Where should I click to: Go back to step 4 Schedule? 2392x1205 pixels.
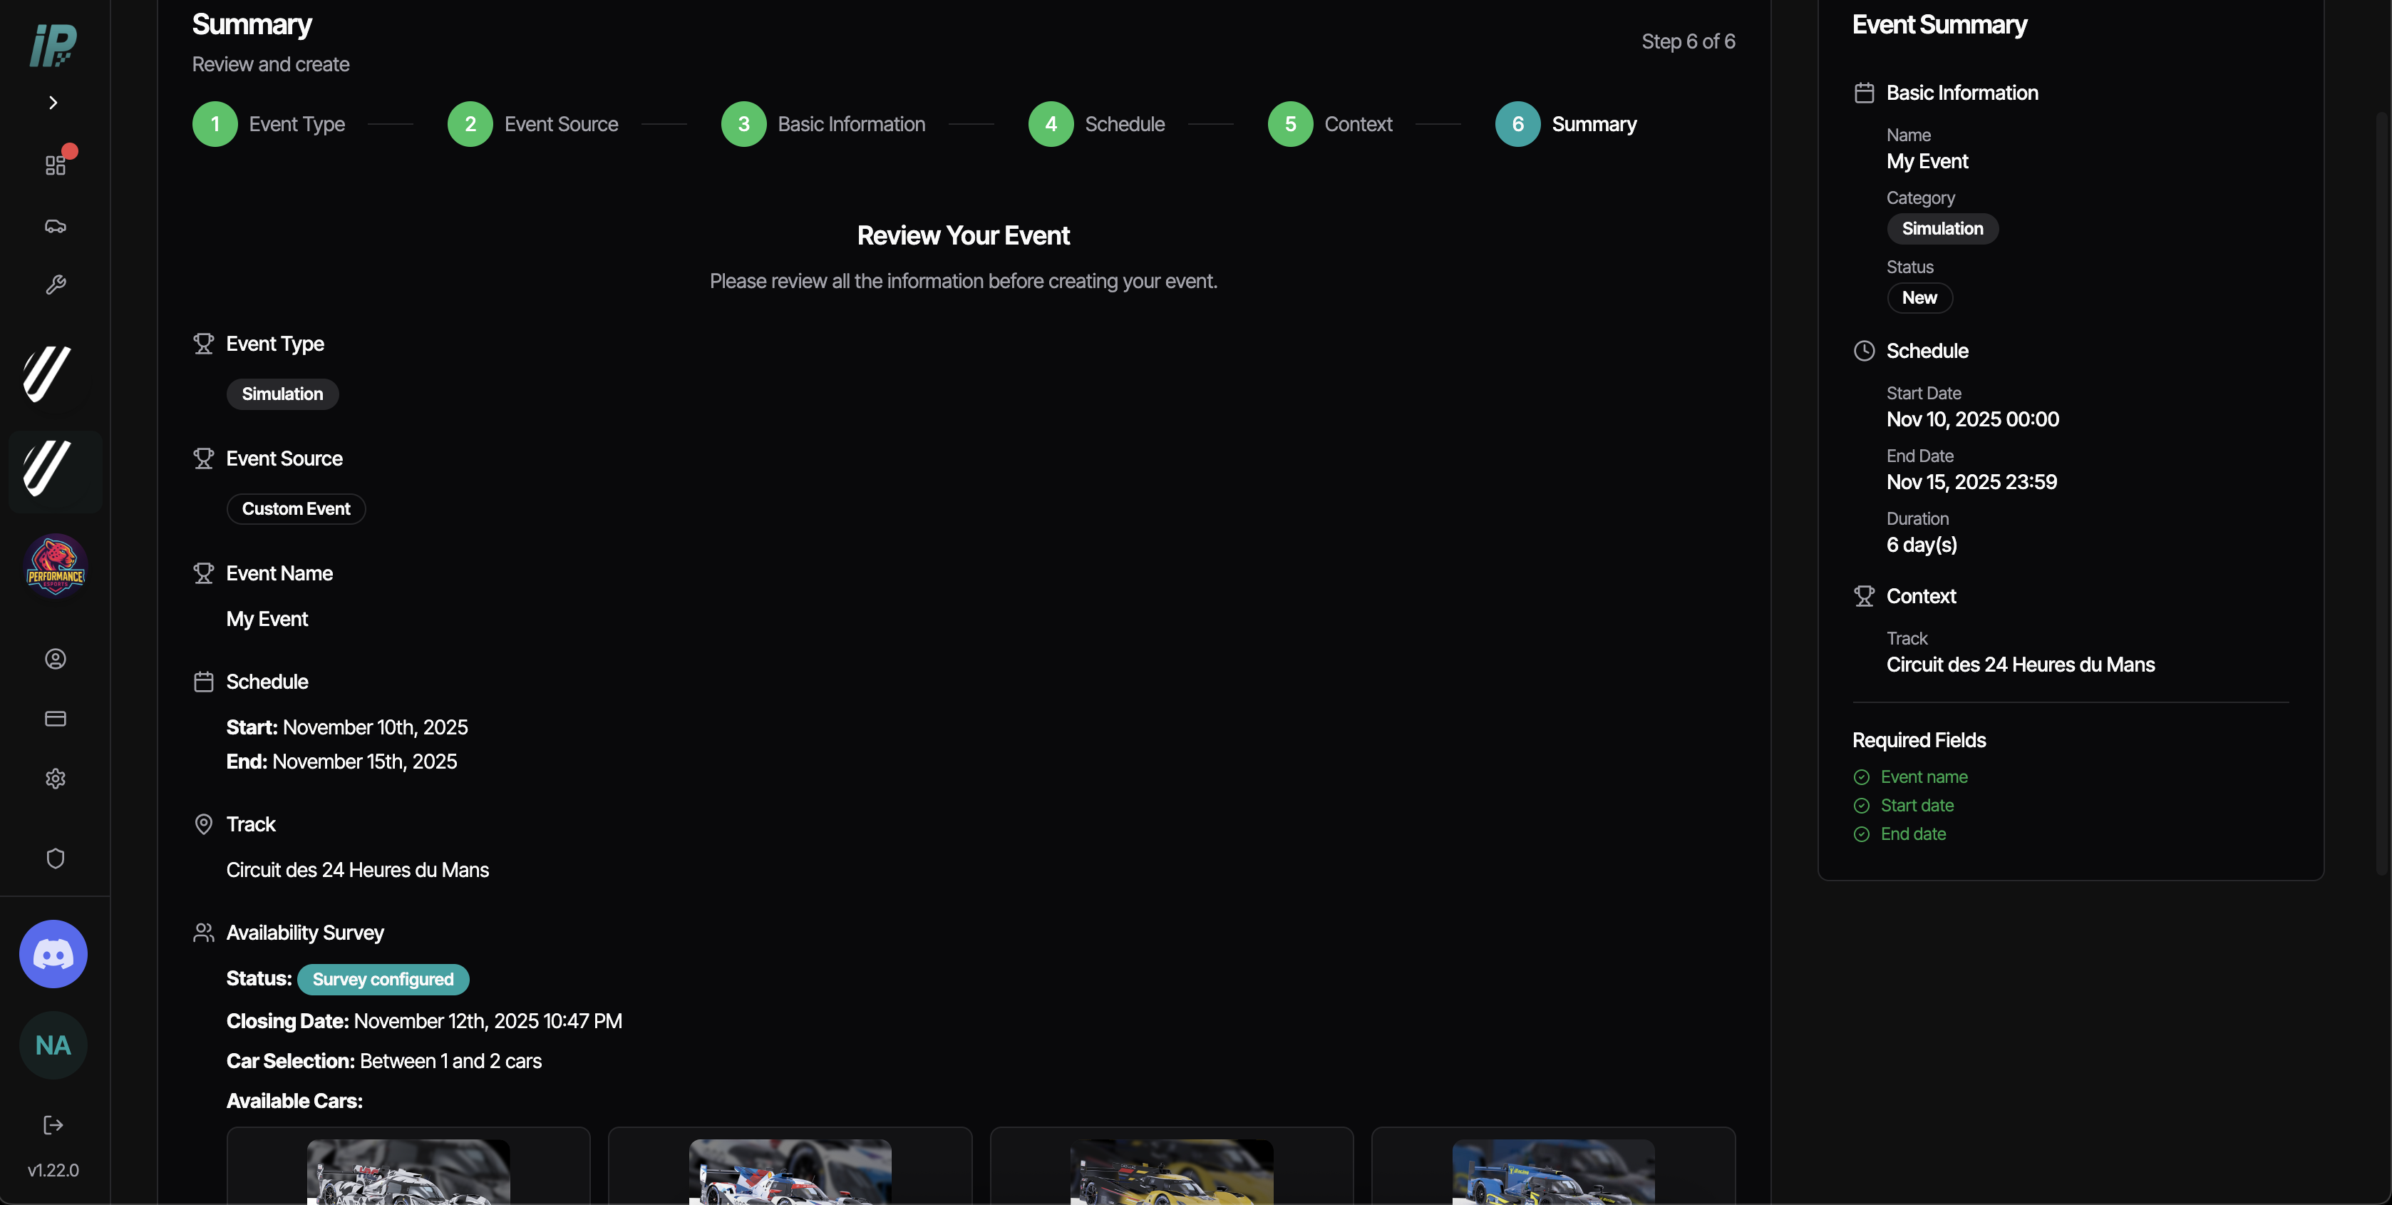(x=1096, y=123)
